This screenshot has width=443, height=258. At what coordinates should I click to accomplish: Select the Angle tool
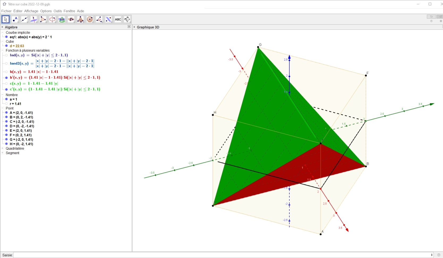pos(99,19)
